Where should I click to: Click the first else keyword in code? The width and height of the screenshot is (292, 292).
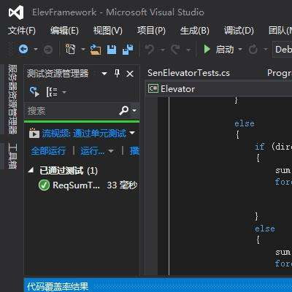(x=245, y=123)
